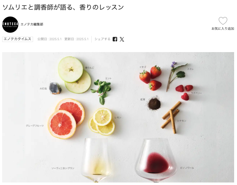The width and height of the screenshot is (237, 185).
Task: Open the エノテカ編集部 author link
Action: point(32,24)
